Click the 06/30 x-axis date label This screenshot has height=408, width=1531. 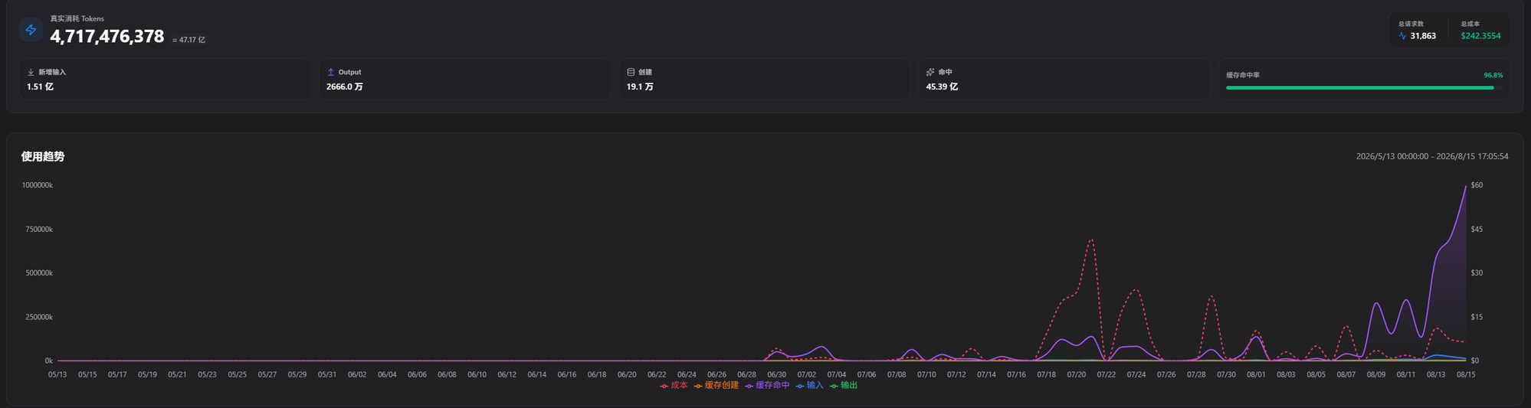click(x=776, y=375)
